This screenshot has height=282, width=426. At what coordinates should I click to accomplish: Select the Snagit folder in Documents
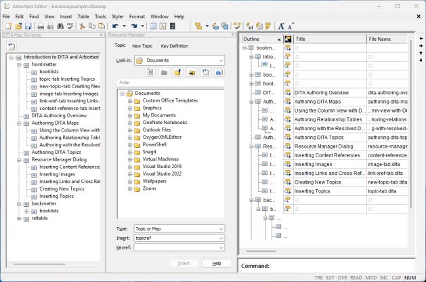tap(150, 152)
